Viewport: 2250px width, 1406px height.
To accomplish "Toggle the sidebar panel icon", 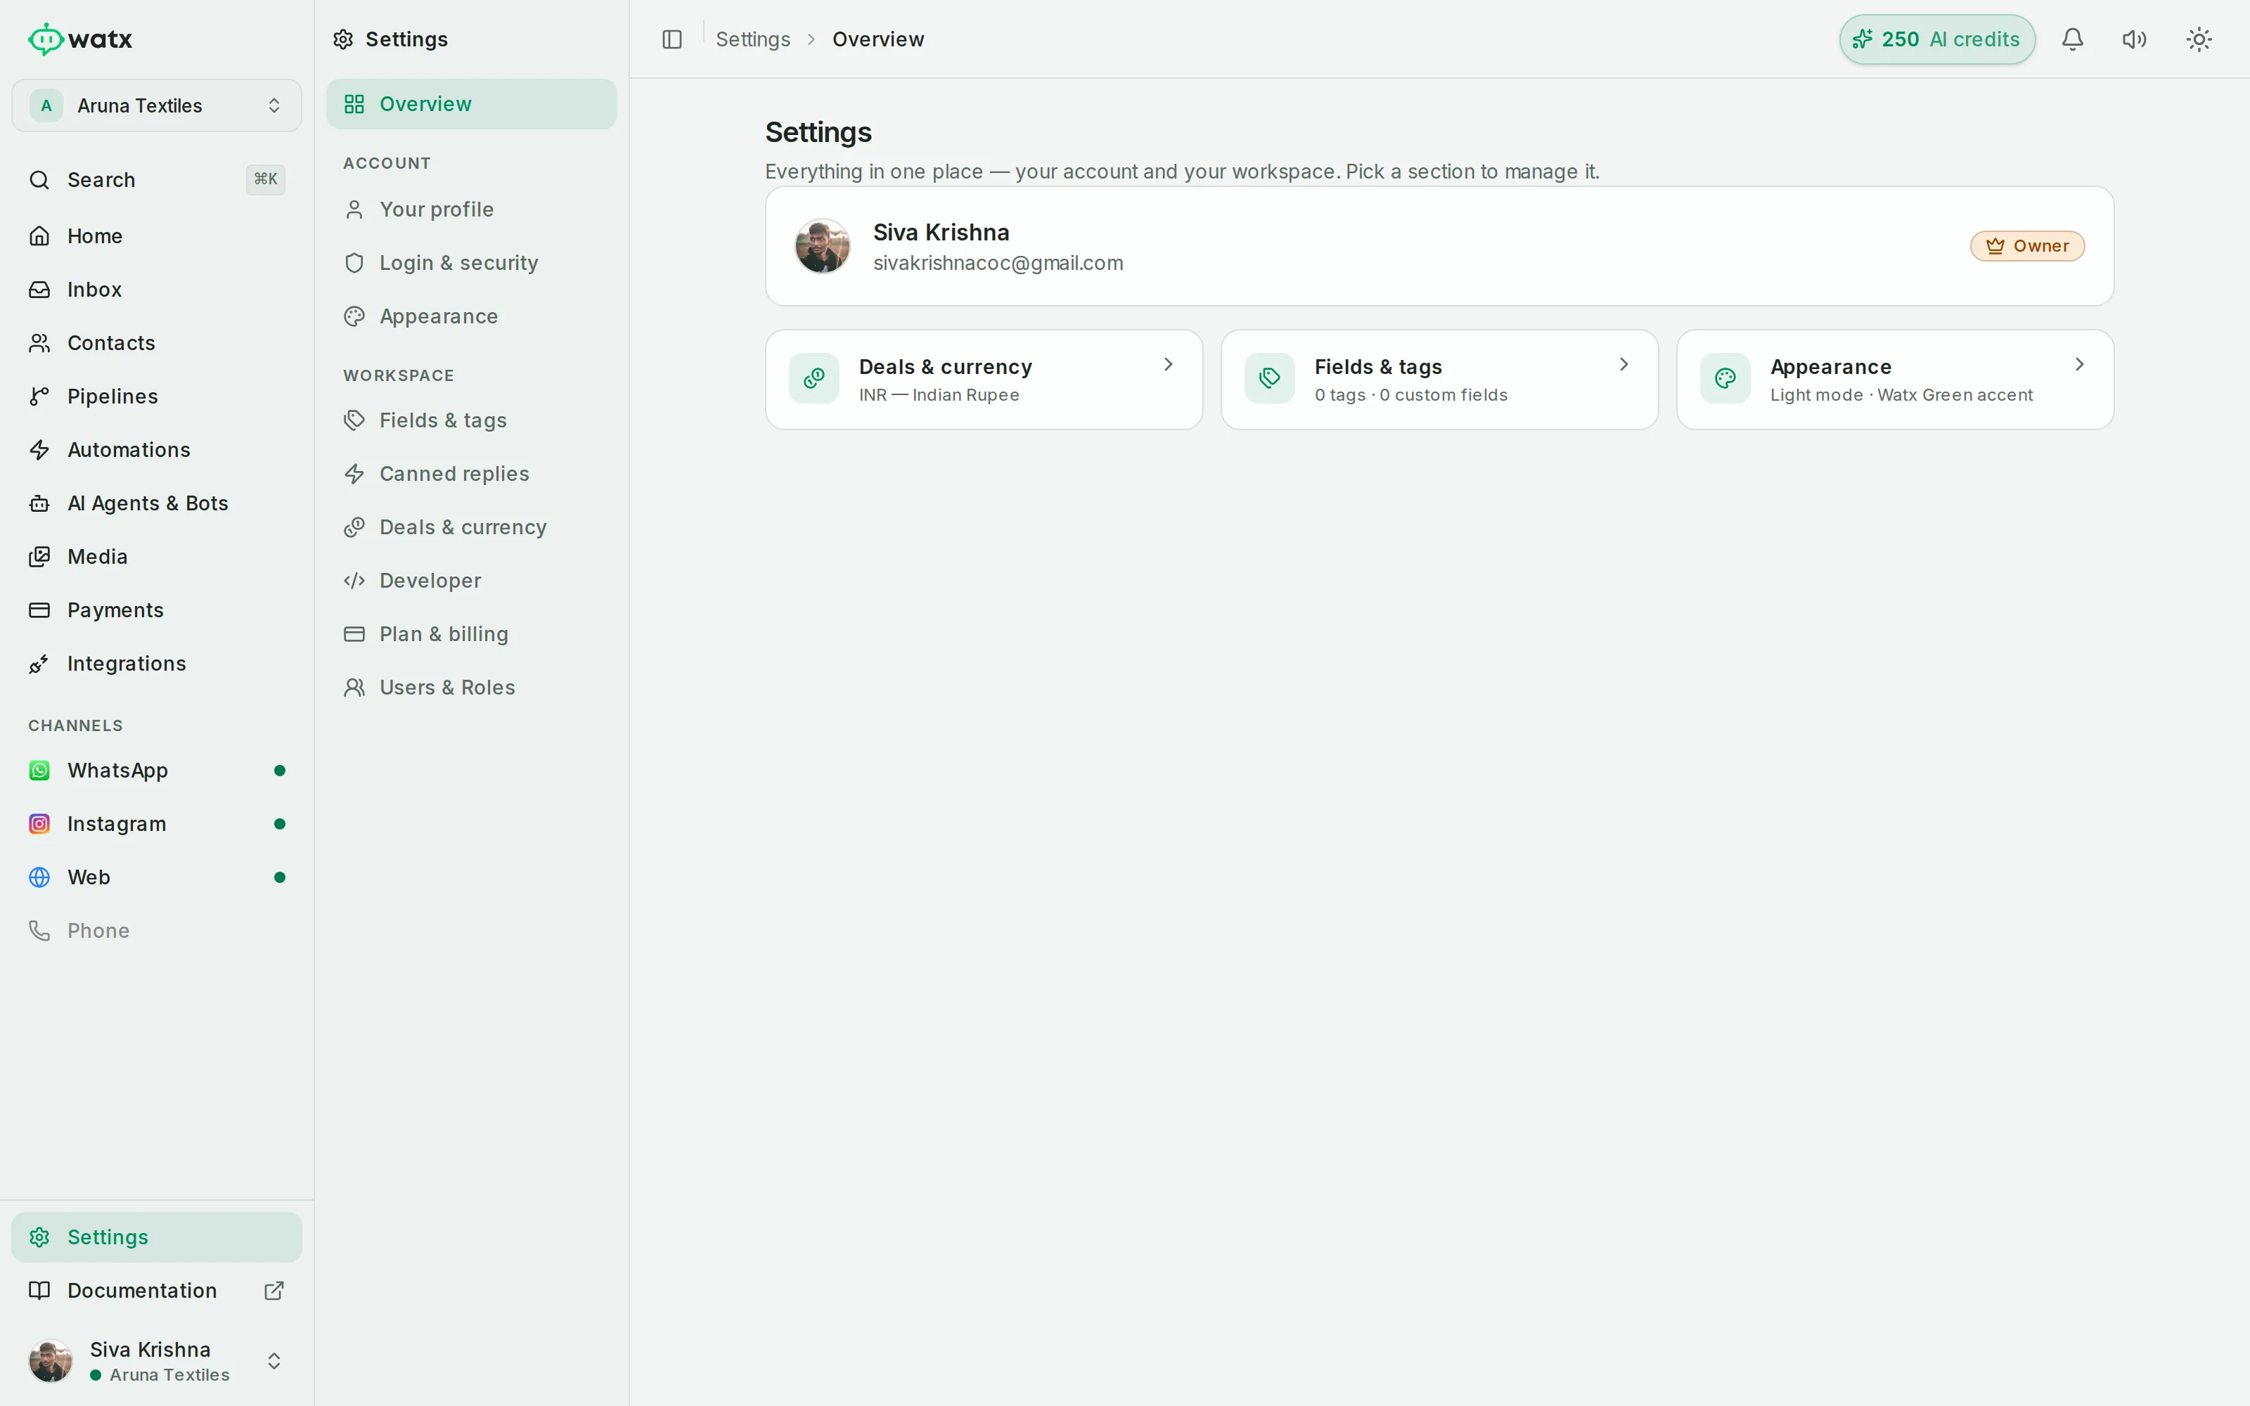I will pyautogui.click(x=671, y=39).
